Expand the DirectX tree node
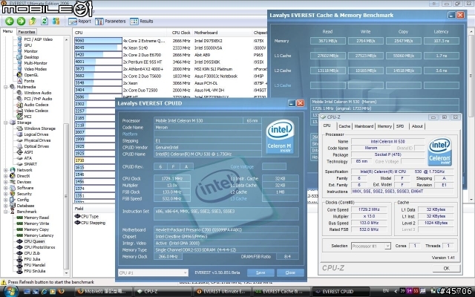The height and width of the screenshot is (297, 475). click(x=6, y=176)
